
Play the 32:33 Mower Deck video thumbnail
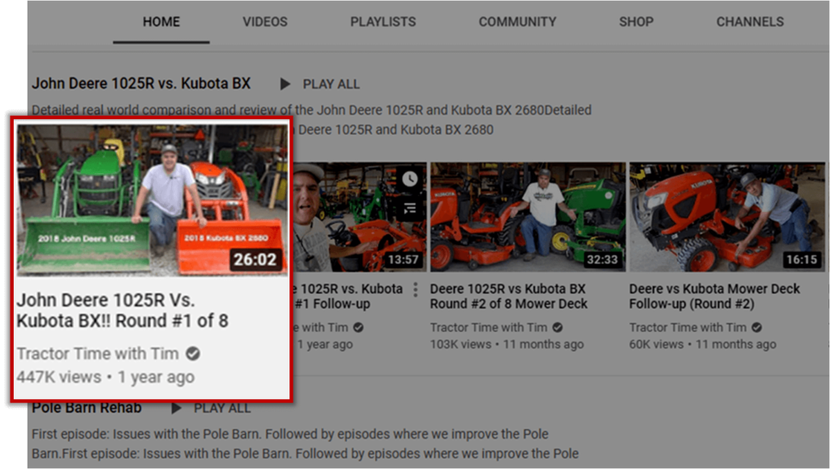(x=528, y=217)
